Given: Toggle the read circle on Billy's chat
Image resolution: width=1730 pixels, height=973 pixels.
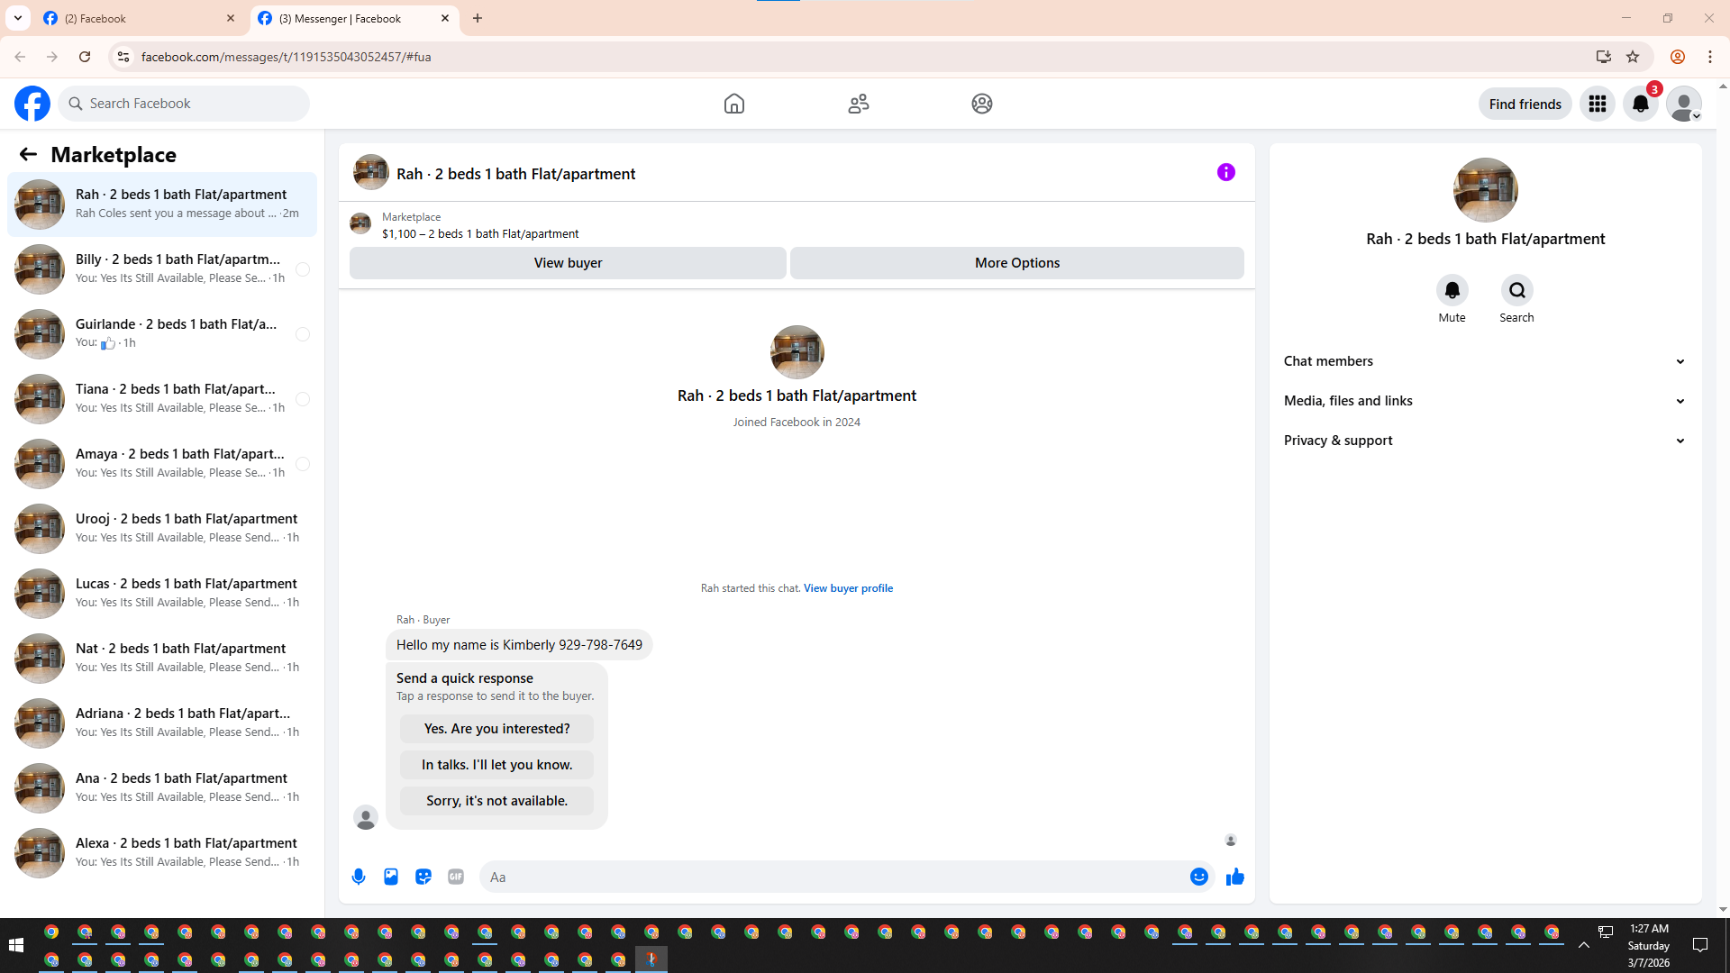Looking at the screenshot, I should (303, 269).
